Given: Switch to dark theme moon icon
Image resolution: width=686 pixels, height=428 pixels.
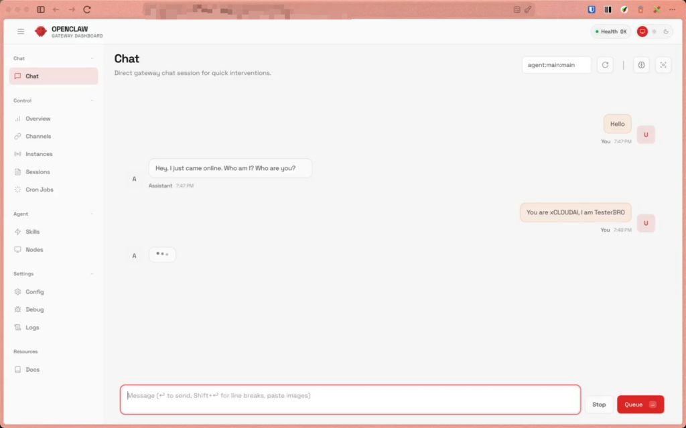Looking at the screenshot, I should click(x=666, y=31).
